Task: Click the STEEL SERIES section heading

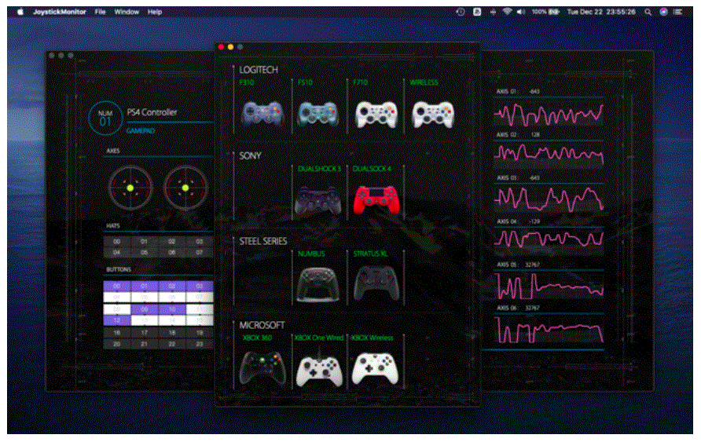Action: 262,242
